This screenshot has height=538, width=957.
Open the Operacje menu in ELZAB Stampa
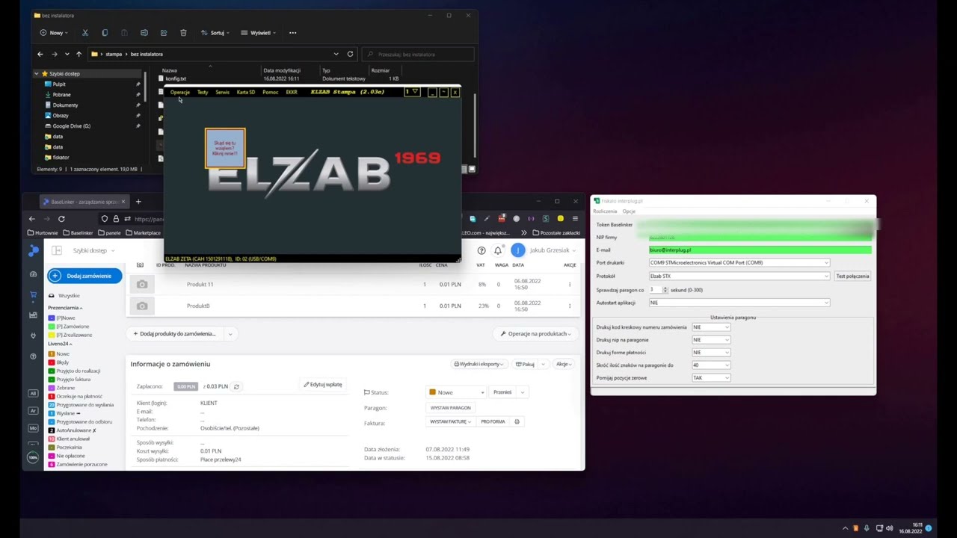(180, 92)
